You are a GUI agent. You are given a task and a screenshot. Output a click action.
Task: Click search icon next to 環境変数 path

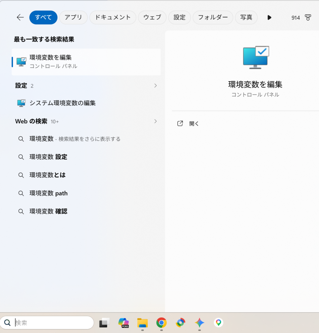[21, 193]
